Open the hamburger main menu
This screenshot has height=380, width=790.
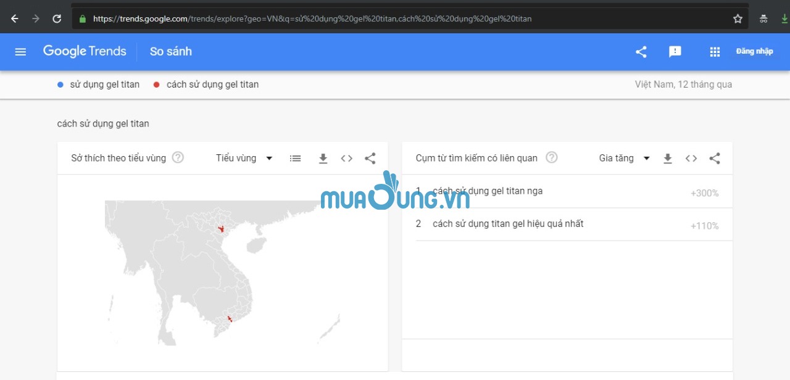tap(20, 52)
